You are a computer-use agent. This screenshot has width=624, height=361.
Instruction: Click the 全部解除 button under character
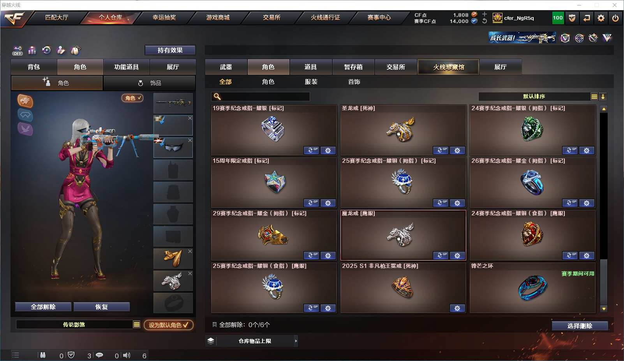point(43,307)
